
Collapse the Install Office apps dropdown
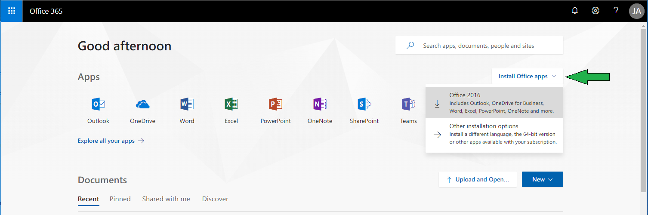click(x=528, y=76)
